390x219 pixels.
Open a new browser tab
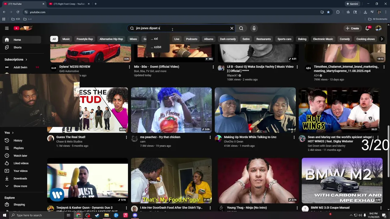tap(96, 4)
